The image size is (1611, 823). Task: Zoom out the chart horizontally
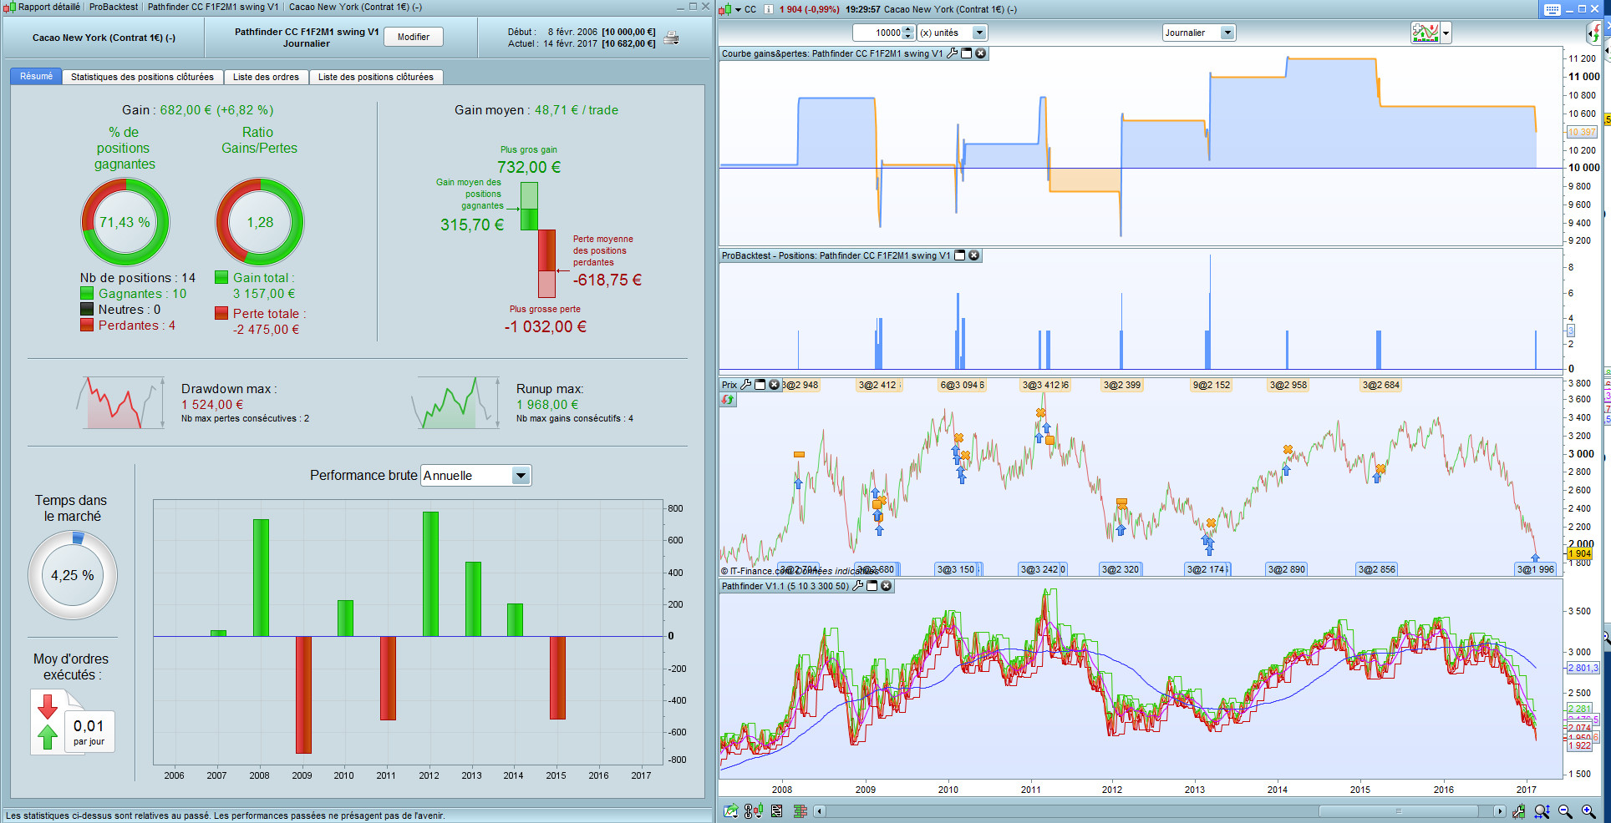pyautogui.click(x=1565, y=811)
